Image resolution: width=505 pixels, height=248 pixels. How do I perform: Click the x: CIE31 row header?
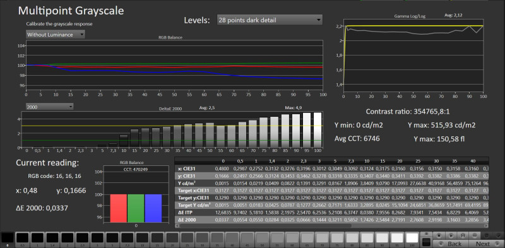187,168
